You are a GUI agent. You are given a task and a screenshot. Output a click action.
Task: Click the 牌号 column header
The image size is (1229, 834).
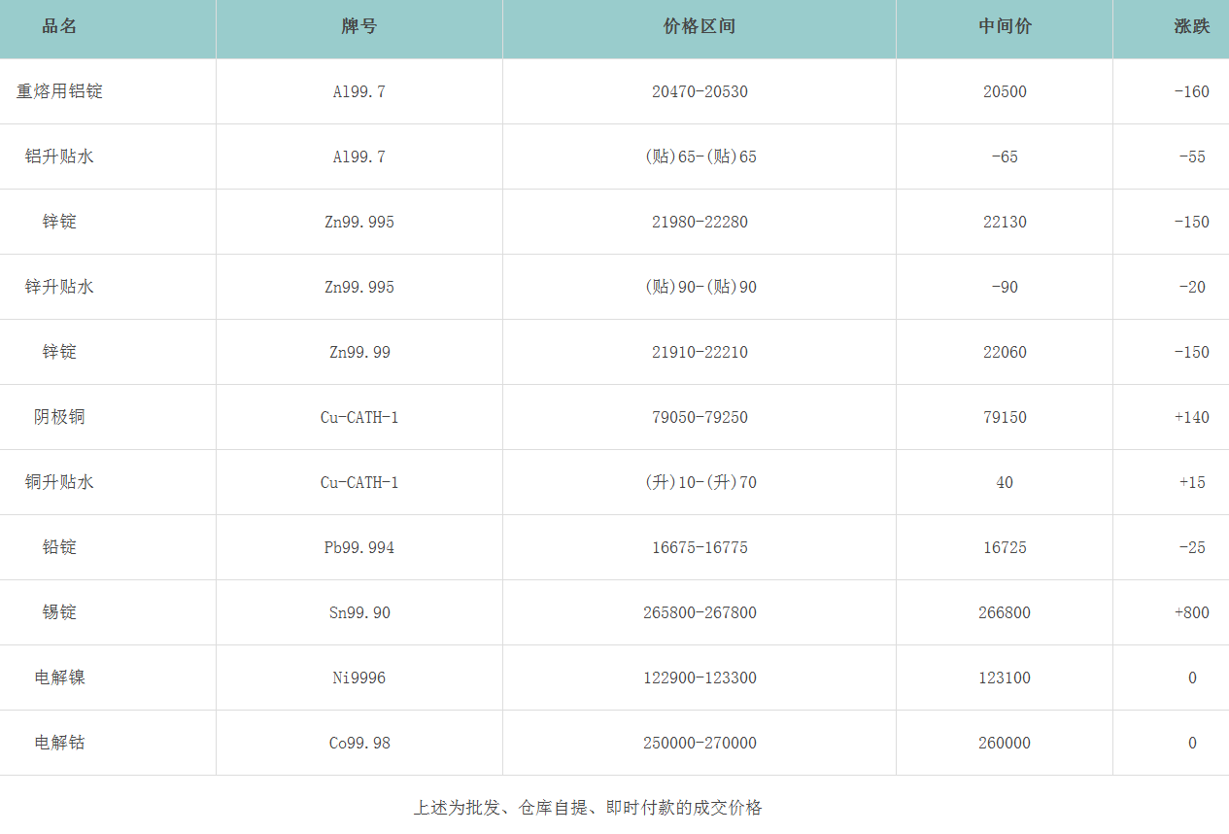(358, 27)
